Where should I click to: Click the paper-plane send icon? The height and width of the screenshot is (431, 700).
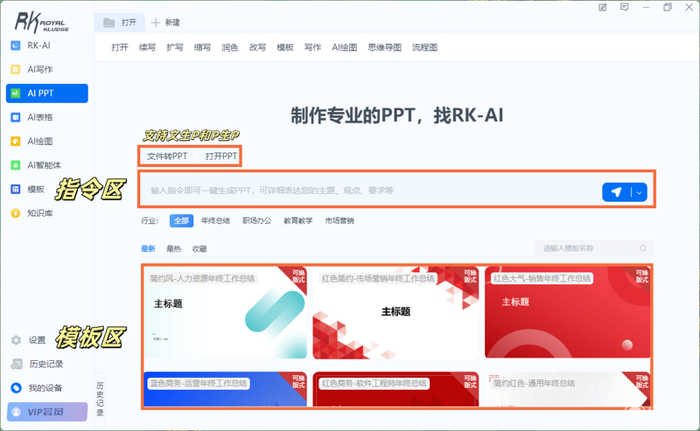[x=616, y=192]
